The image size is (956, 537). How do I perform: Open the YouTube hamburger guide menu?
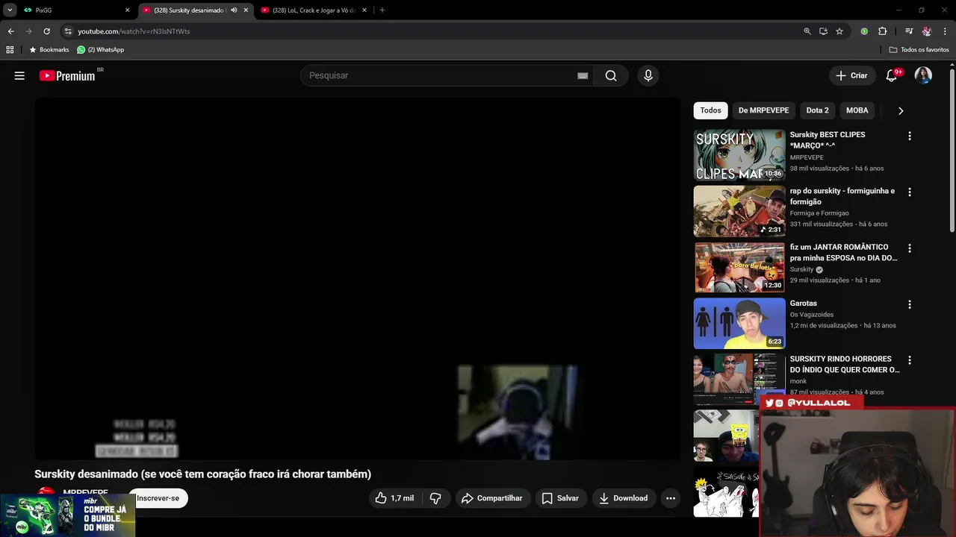(19, 75)
